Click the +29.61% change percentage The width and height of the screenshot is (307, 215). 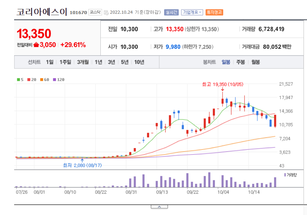(73, 45)
